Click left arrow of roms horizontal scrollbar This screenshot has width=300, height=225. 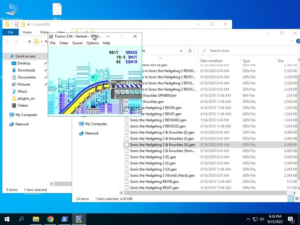(121, 193)
